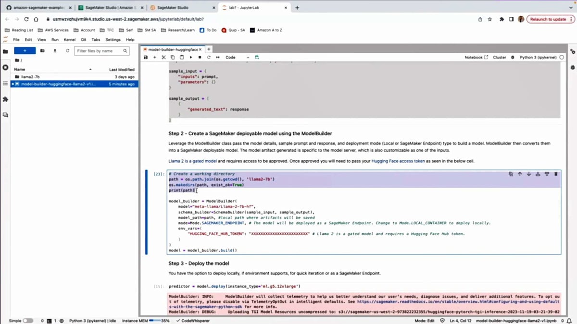This screenshot has height=324, width=577.
Task: Click the Cluster button
Action: tap(500, 57)
